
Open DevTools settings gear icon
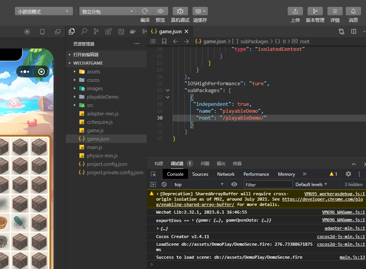pyautogui.click(x=348, y=174)
